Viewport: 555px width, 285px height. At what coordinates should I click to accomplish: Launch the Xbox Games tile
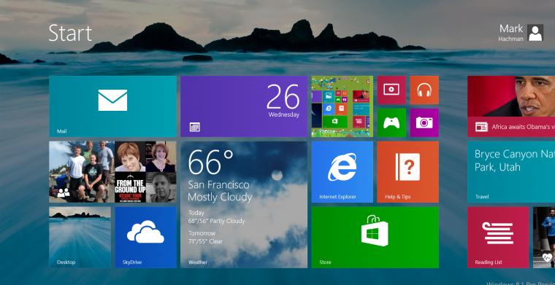[391, 122]
